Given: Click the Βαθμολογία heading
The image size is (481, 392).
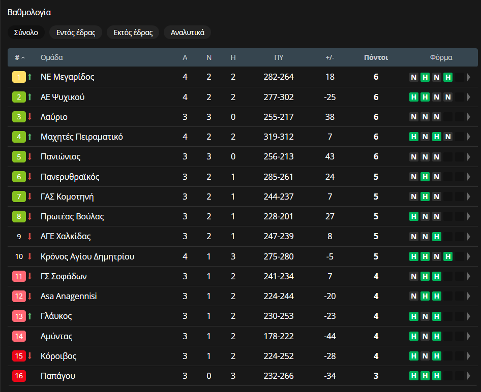Looking at the screenshot, I should [29, 12].
